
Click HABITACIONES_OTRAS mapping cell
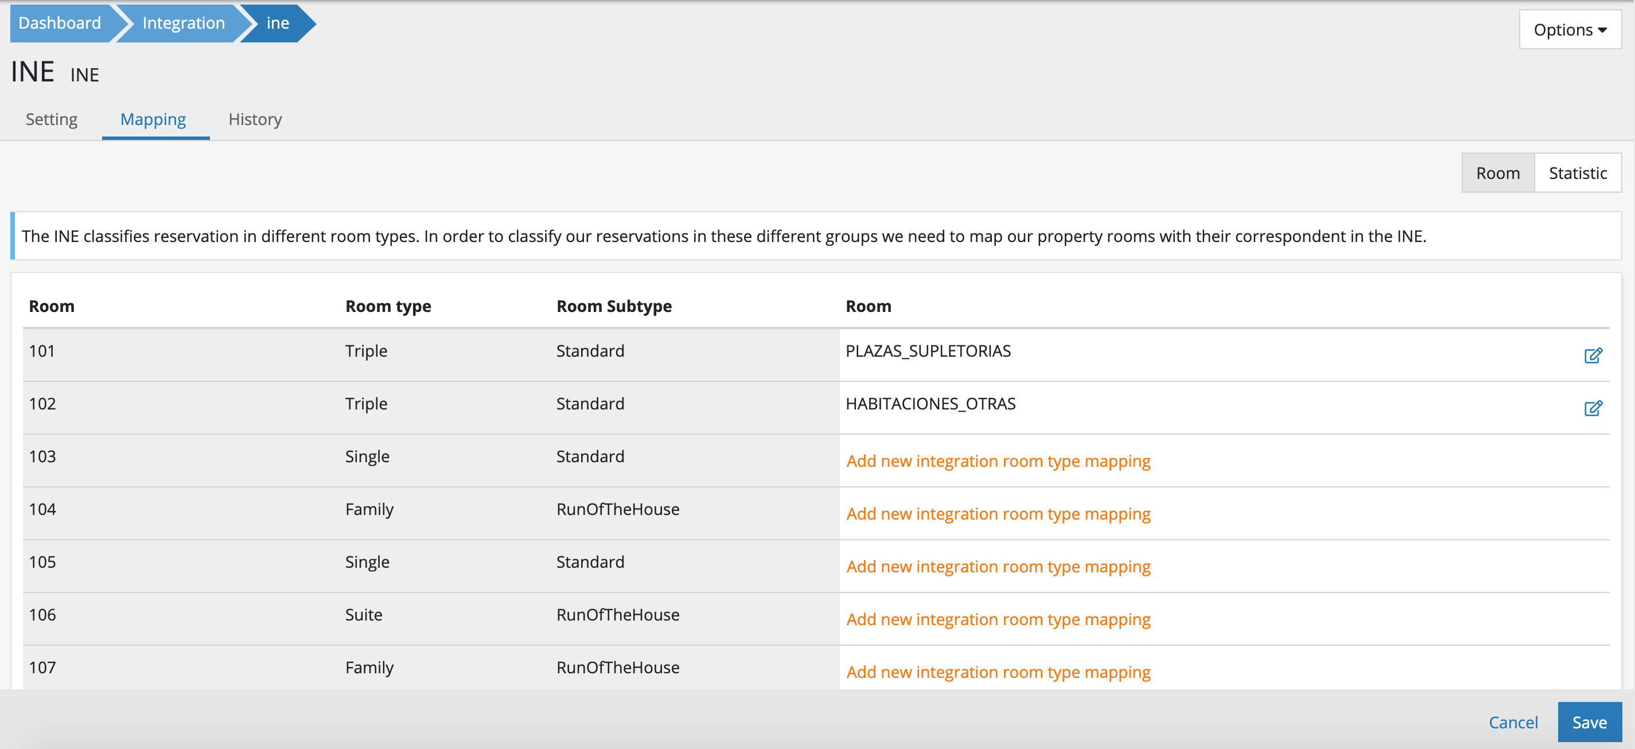[930, 404]
